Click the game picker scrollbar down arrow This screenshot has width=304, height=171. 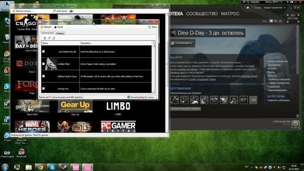pyautogui.click(x=167, y=131)
